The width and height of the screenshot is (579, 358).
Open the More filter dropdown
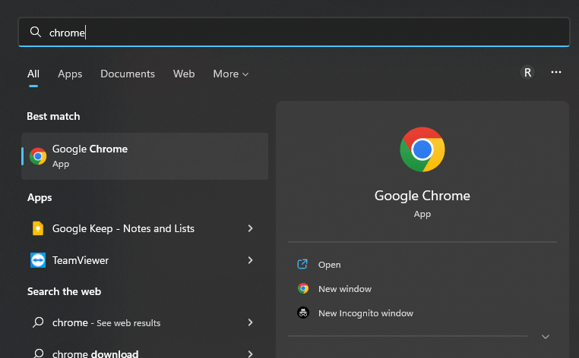(231, 74)
